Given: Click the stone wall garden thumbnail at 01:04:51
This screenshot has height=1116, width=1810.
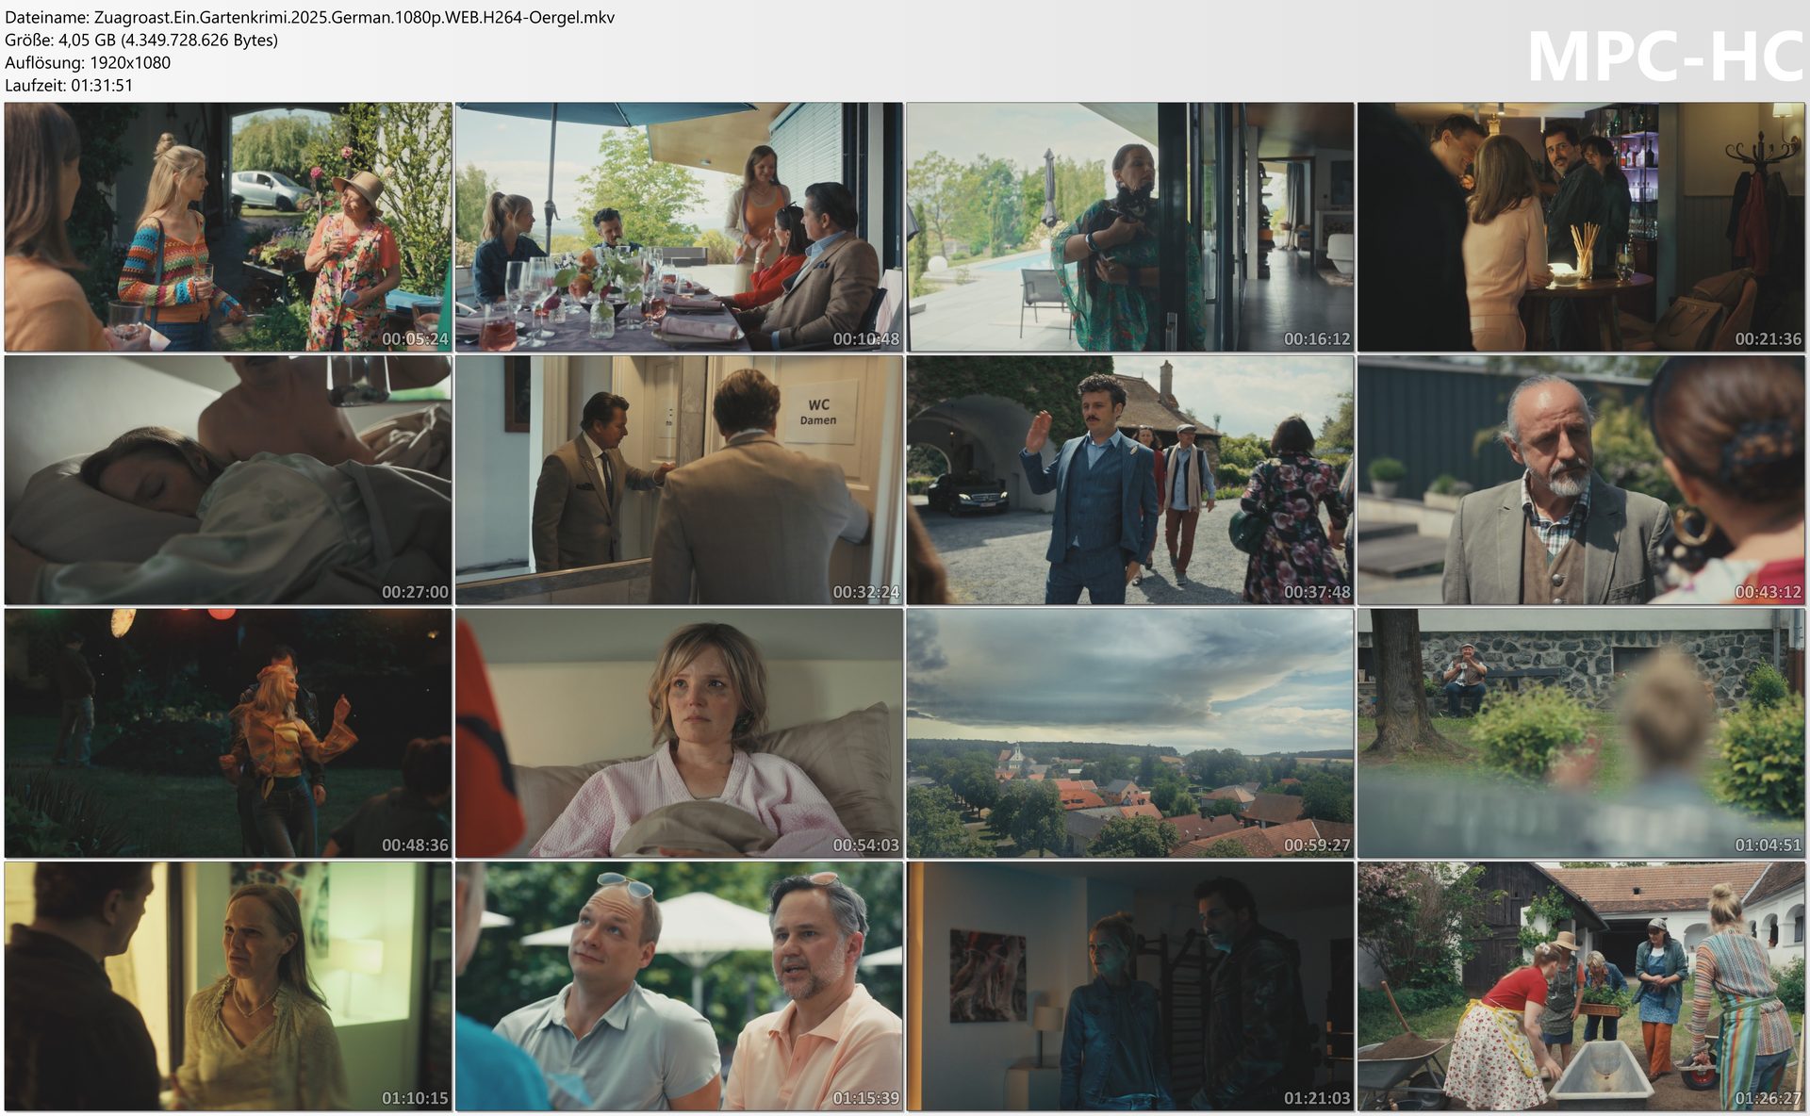Looking at the screenshot, I should [1581, 732].
